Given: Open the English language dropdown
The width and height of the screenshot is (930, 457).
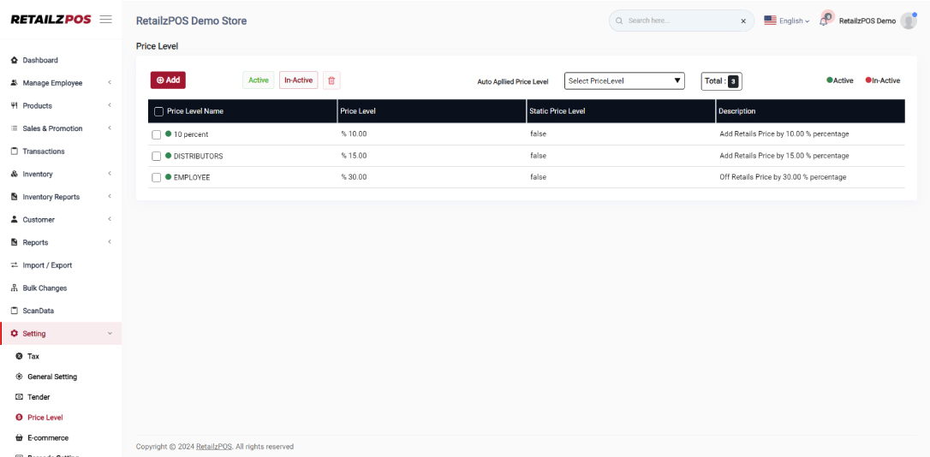Looking at the screenshot, I should pos(786,21).
